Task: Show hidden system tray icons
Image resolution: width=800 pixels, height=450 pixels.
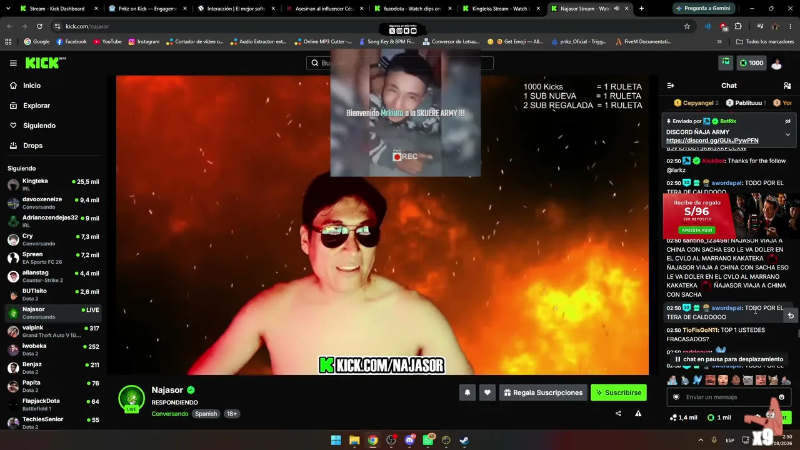Action: click(700, 440)
